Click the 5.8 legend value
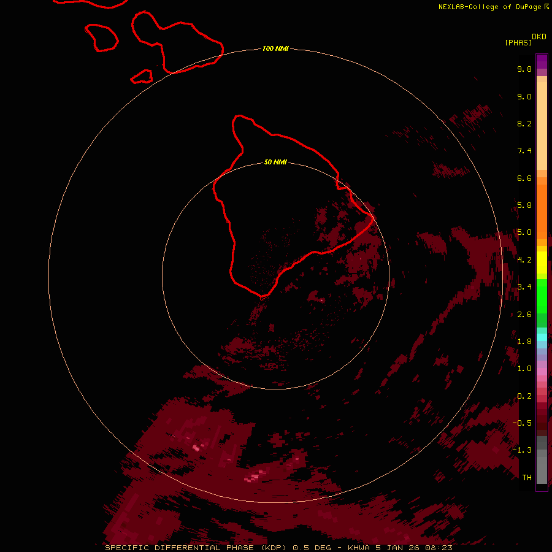This screenshot has width=552, height=552. [x=524, y=205]
